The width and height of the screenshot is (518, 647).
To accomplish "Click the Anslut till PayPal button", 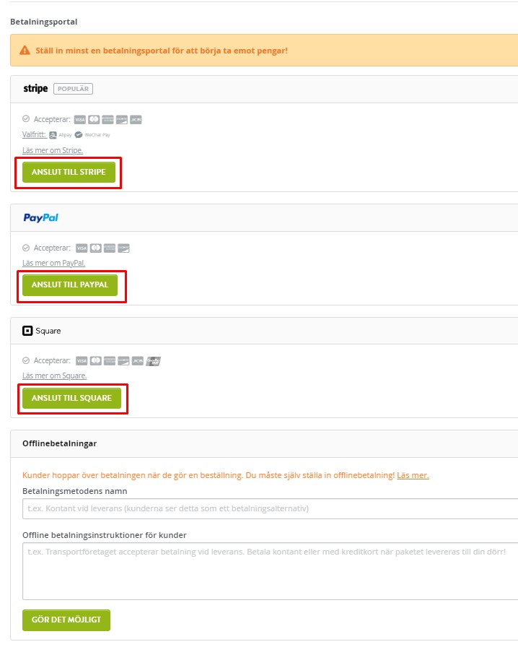I will pyautogui.click(x=70, y=285).
